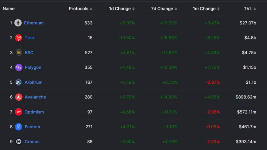
Task: Click the Optimism OP logo icon
Action: [x=19, y=112]
